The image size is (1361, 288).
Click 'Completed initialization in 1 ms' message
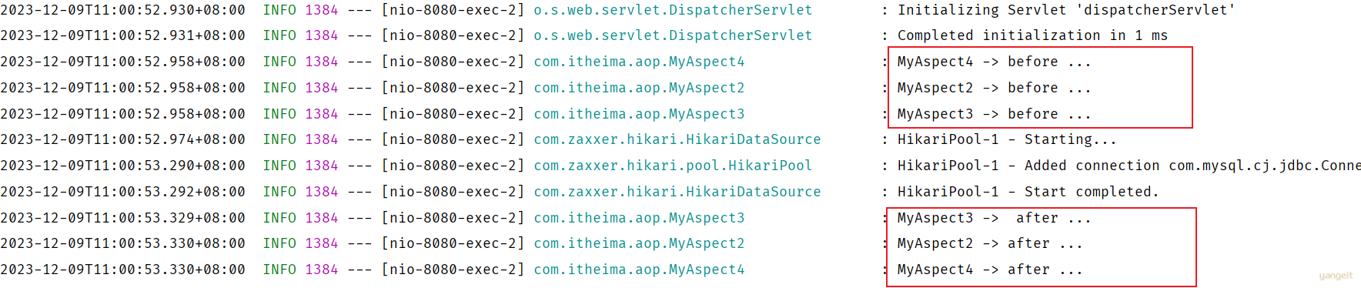pyautogui.click(x=1032, y=35)
